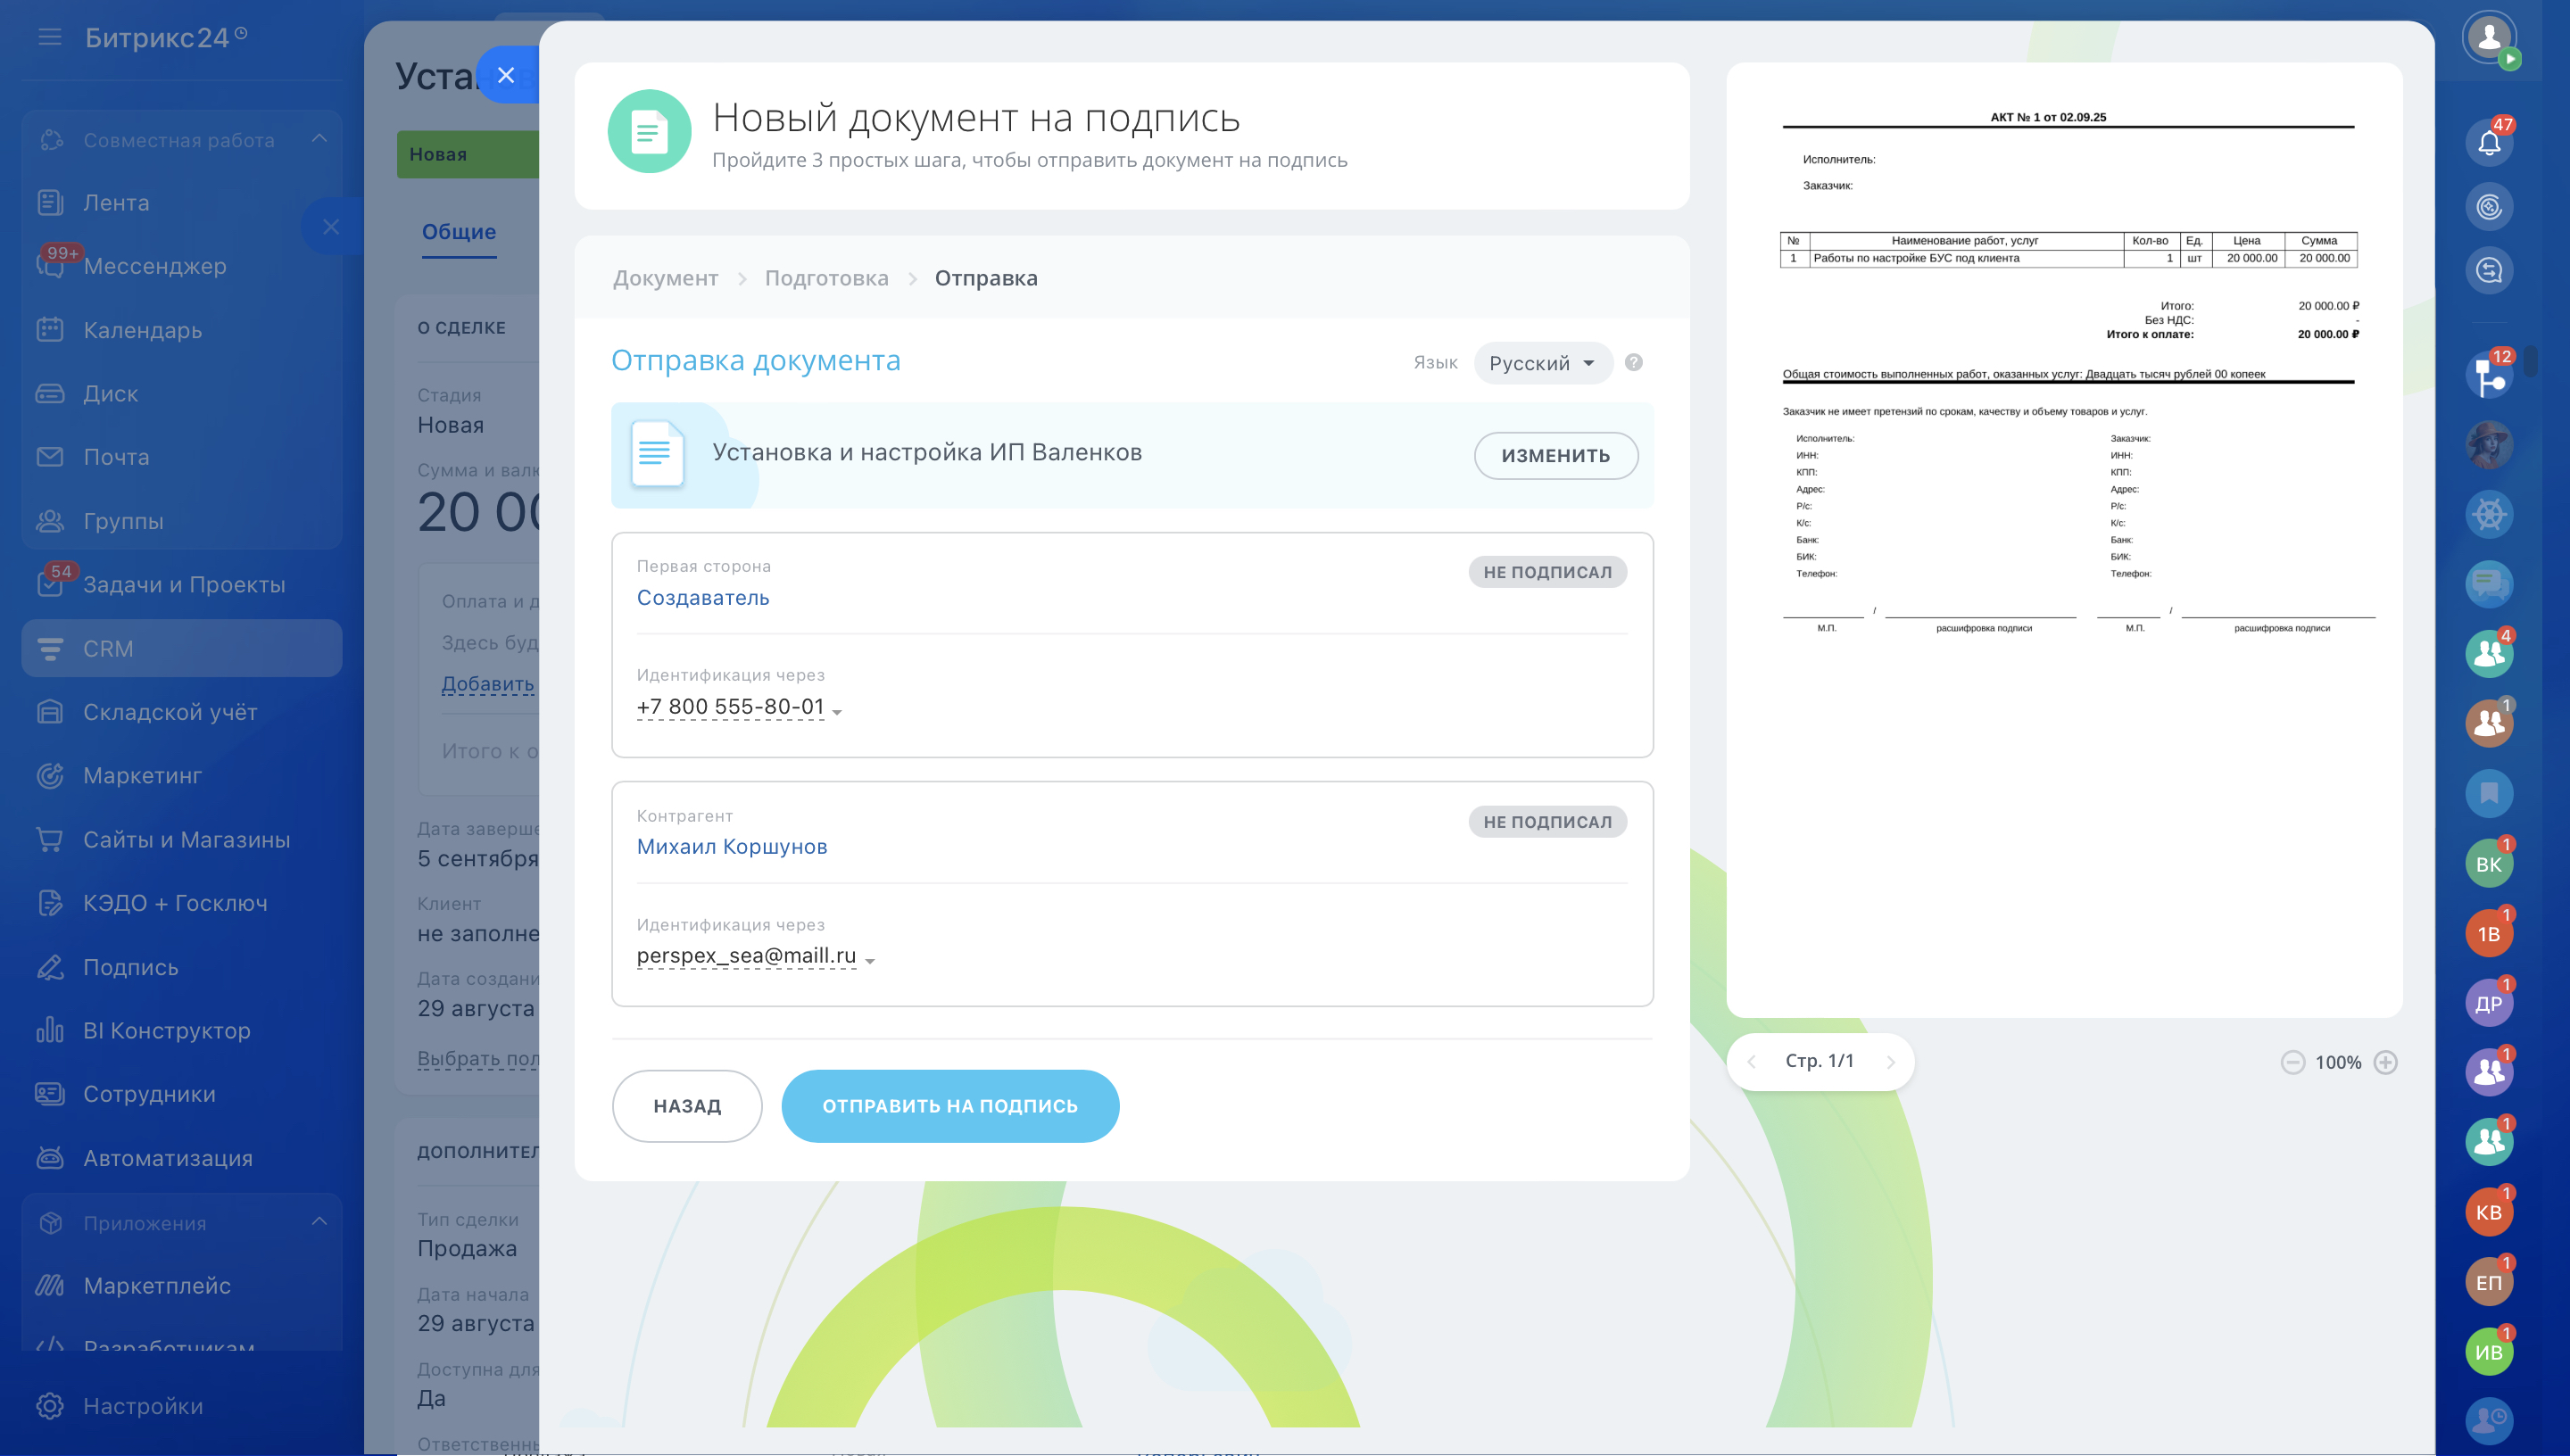
Task: Click the Михаил Коршунов contractor link
Action: [731, 847]
